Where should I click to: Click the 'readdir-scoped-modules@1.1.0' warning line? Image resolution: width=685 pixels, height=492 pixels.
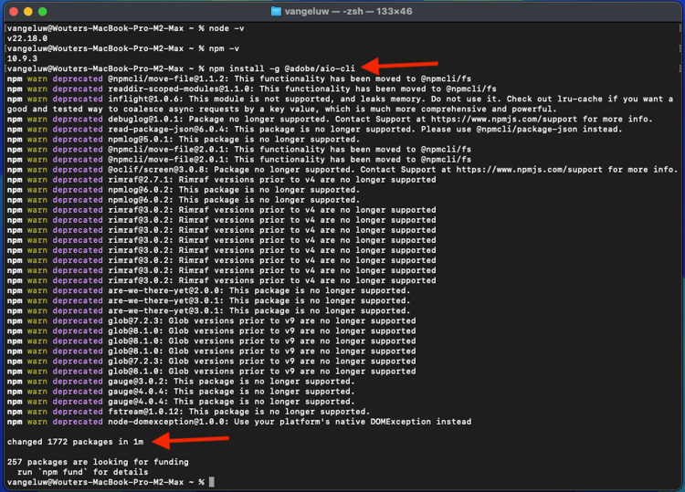252,89
